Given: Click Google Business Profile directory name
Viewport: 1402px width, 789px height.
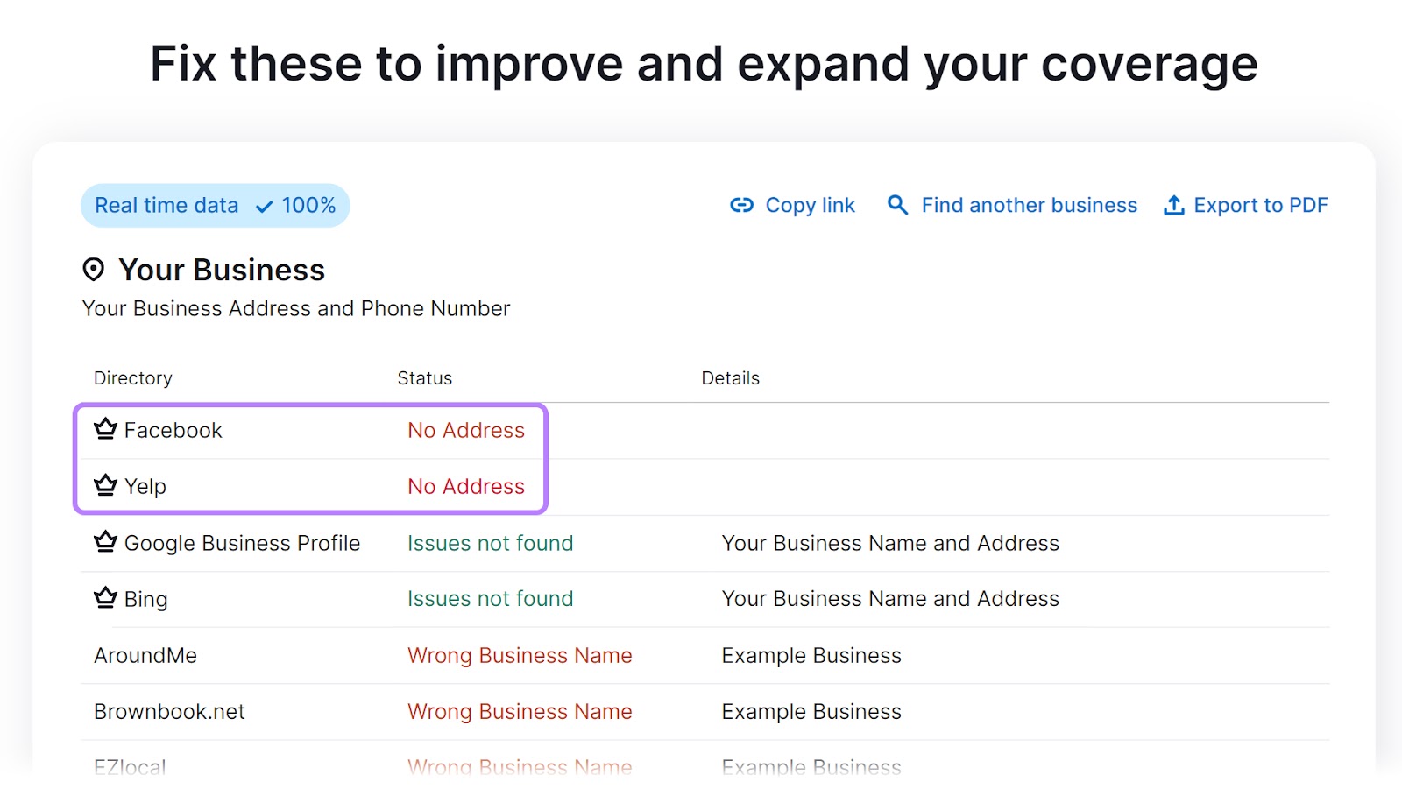Looking at the screenshot, I should (243, 544).
